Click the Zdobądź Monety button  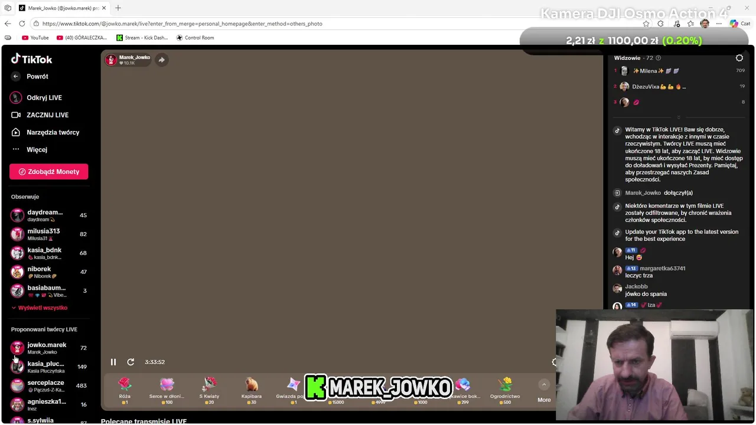(x=48, y=172)
